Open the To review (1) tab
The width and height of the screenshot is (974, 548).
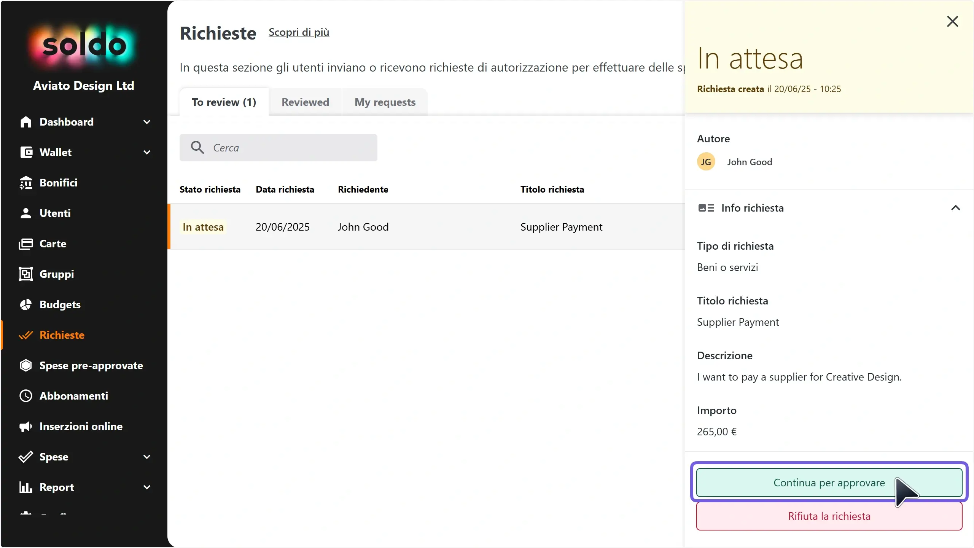224,102
